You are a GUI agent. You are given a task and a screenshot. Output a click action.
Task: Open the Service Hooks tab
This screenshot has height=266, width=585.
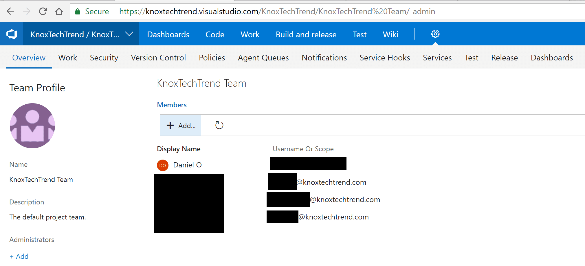[x=385, y=58]
